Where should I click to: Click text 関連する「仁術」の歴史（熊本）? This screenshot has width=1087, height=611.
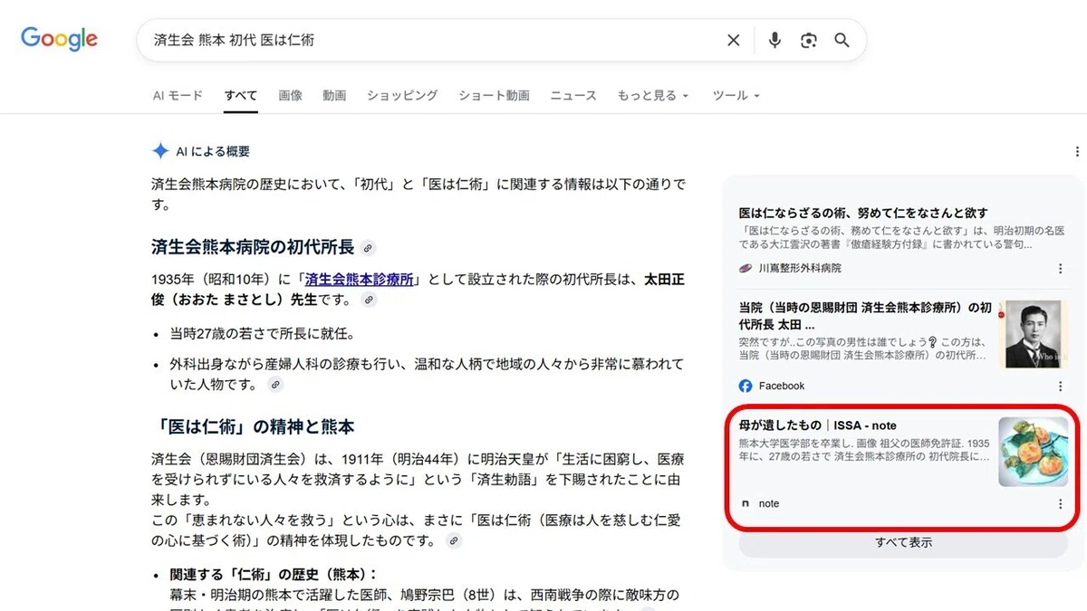coord(273,575)
